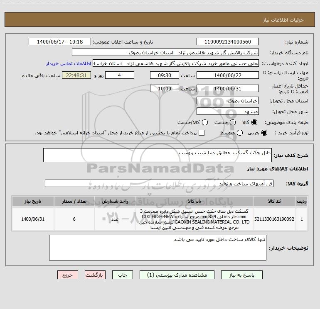Click the بازگشت back button
The width and height of the screenshot is (320, 309).
95,275
